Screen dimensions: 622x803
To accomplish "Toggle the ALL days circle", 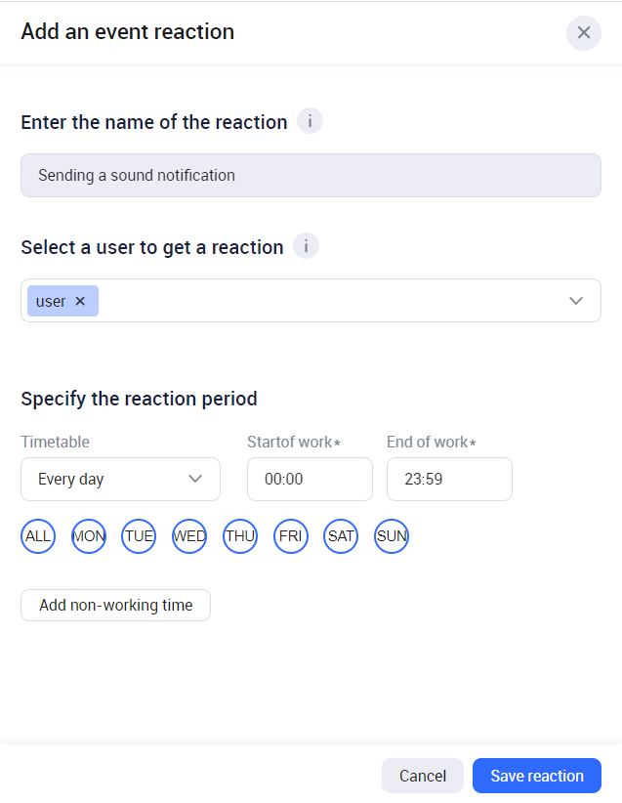I will 38,536.
